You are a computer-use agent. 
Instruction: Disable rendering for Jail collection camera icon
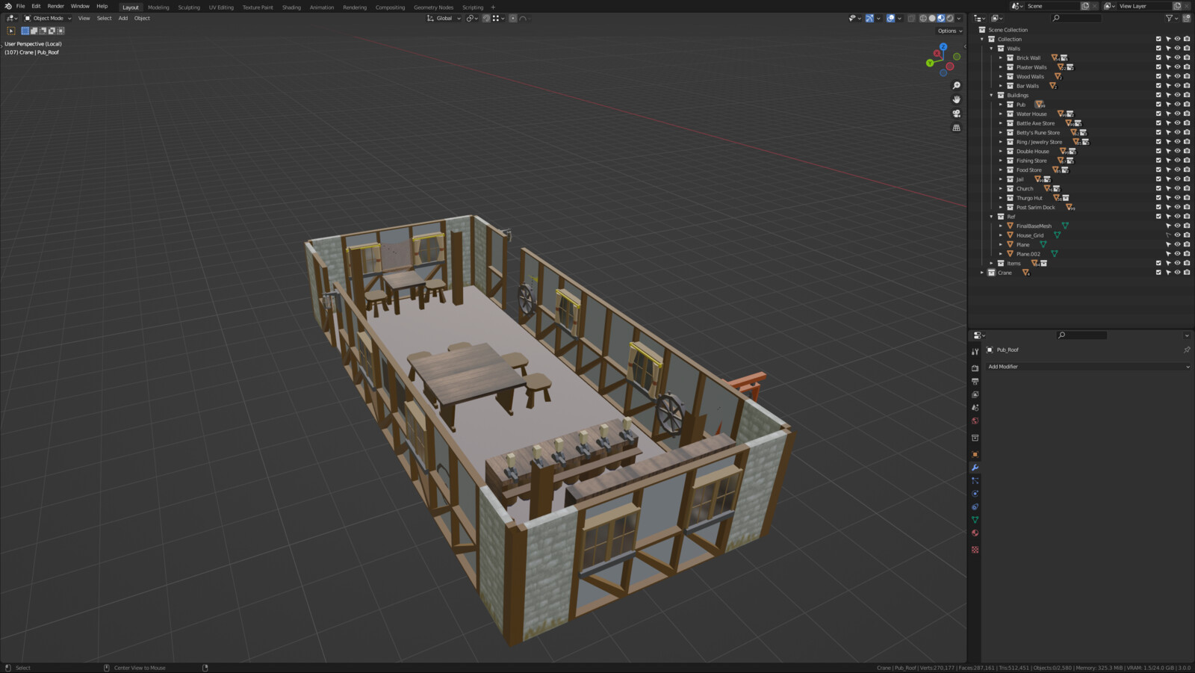1187,179
